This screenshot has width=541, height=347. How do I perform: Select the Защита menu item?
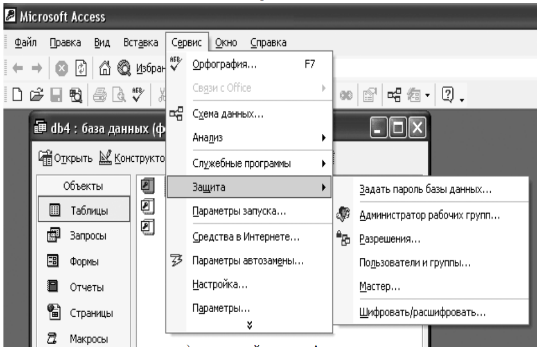click(249, 187)
